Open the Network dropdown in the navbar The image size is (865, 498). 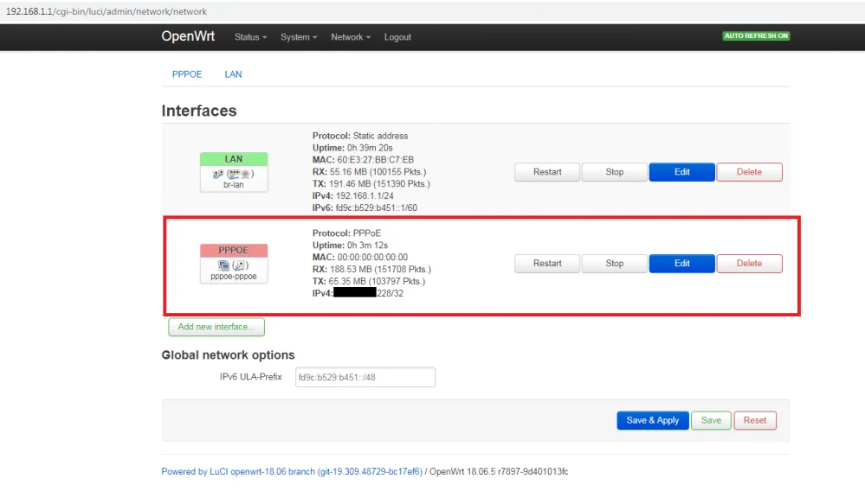pos(350,37)
